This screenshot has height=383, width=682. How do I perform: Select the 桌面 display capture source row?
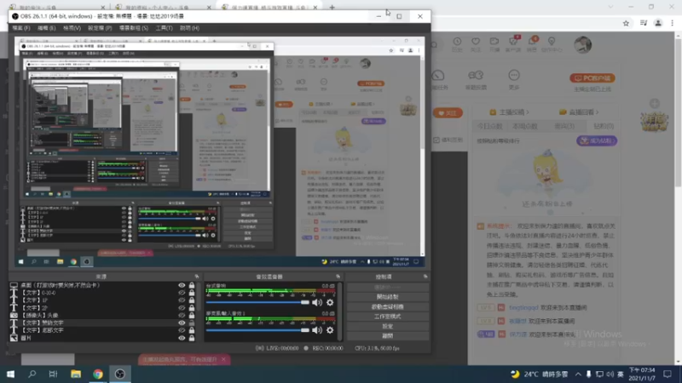click(x=102, y=285)
